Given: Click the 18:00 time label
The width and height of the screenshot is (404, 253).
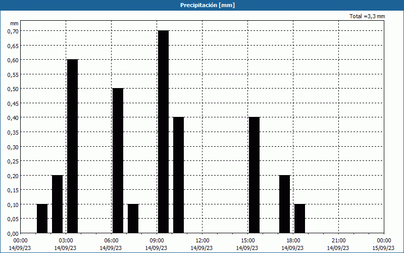Looking at the screenshot, I should [x=293, y=241].
